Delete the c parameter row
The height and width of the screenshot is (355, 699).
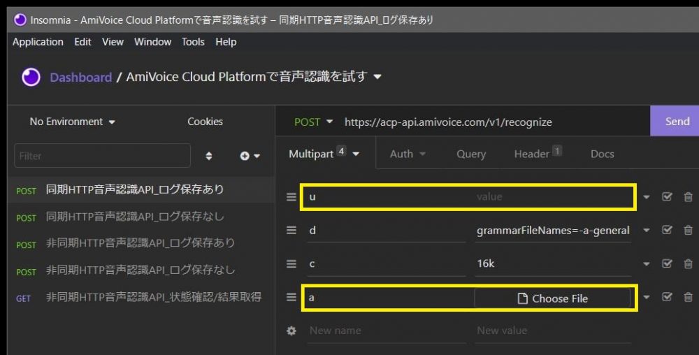(689, 263)
